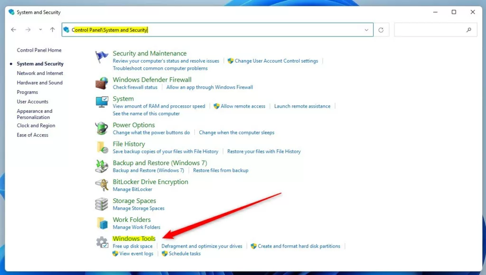
Task: Click Create and format hard disk partitions
Action: (299, 246)
